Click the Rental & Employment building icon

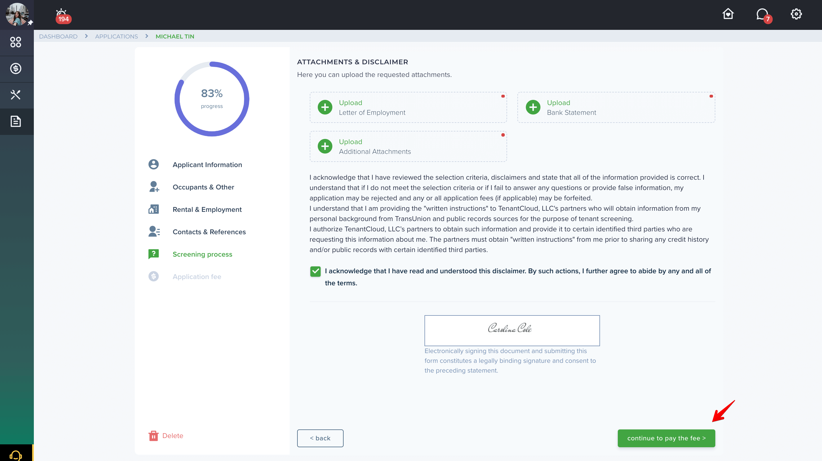(154, 209)
